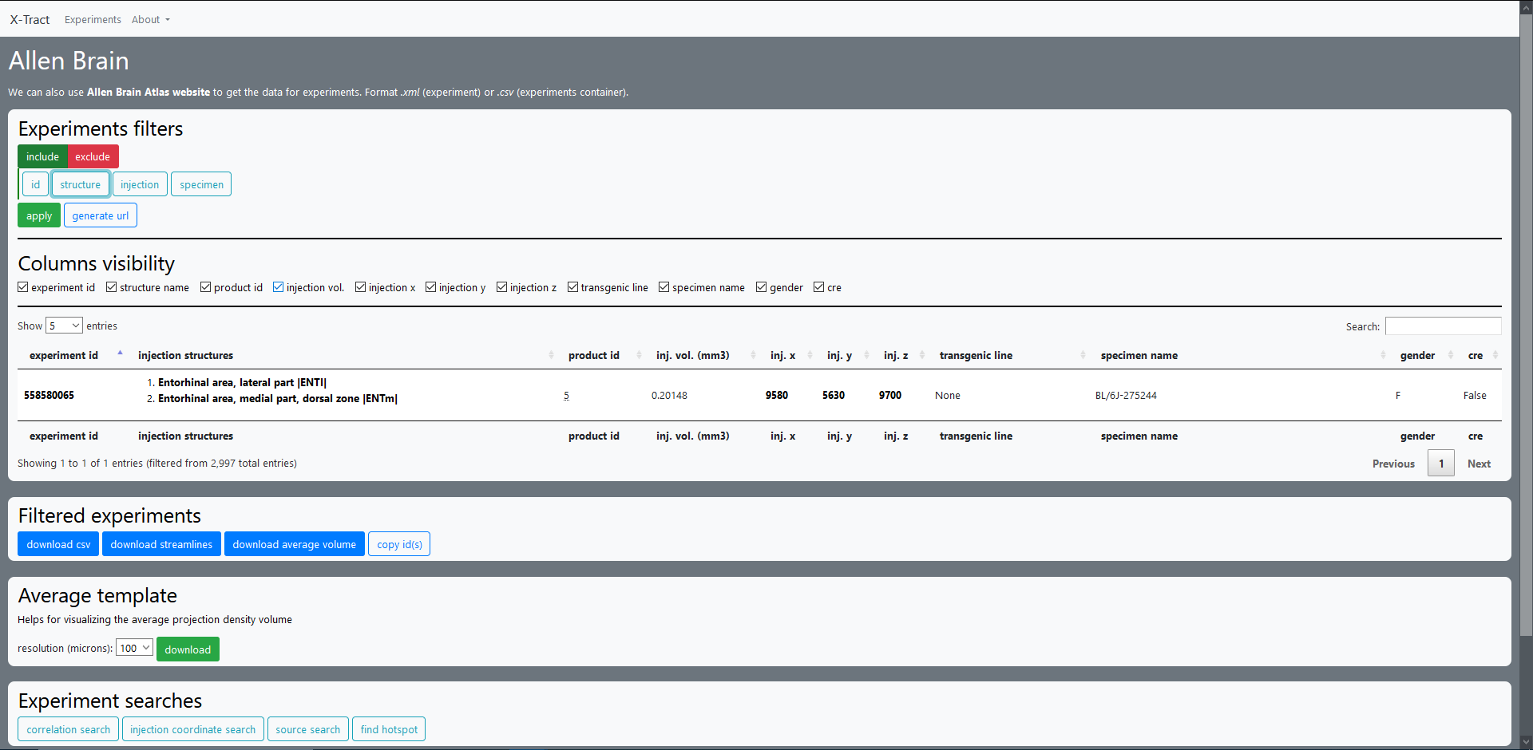Sort by product id column arrows

coord(639,355)
